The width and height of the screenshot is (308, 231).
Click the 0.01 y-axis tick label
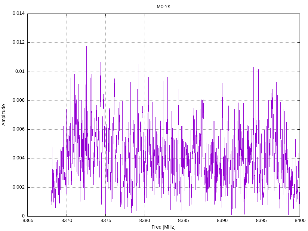(20, 71)
